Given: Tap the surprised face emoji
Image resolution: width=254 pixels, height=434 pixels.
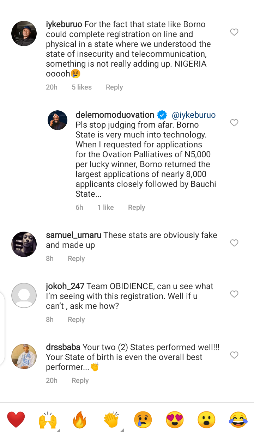Looking at the screenshot, I should click(x=206, y=420).
